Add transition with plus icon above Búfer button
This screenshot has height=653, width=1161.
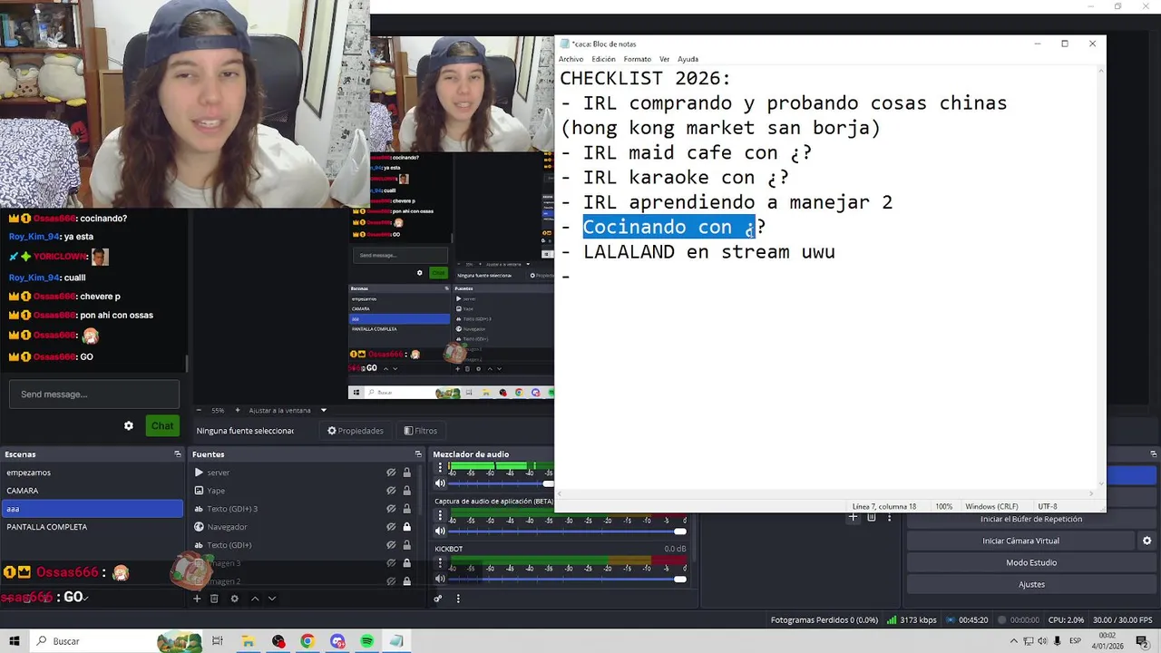point(854,517)
